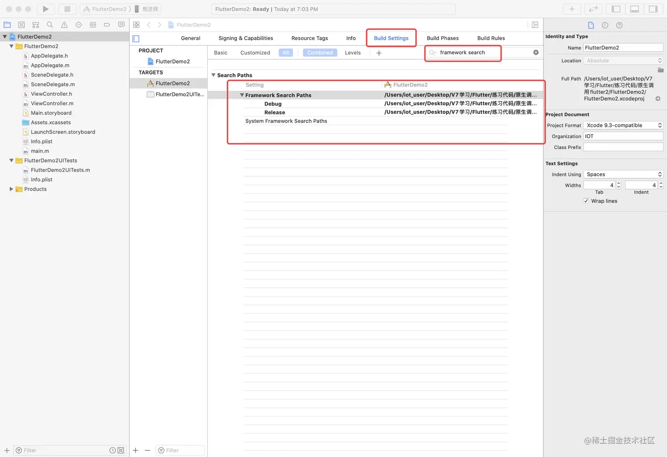Show the Quick Help inspector

pyautogui.click(x=619, y=25)
